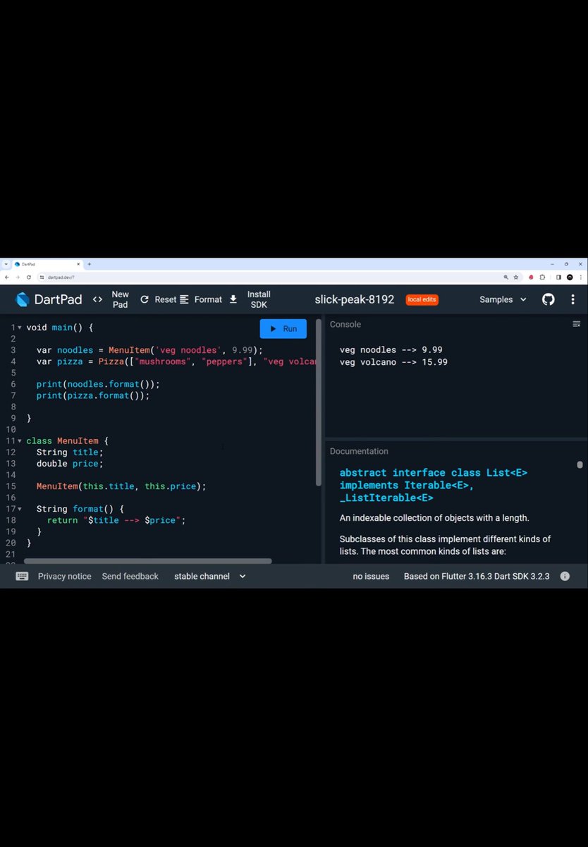
Task: Select the DartPad browser tab
Action: click(47, 264)
